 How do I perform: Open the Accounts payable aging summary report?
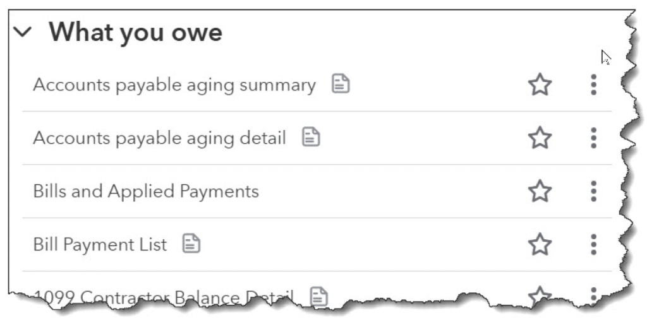click(x=174, y=85)
